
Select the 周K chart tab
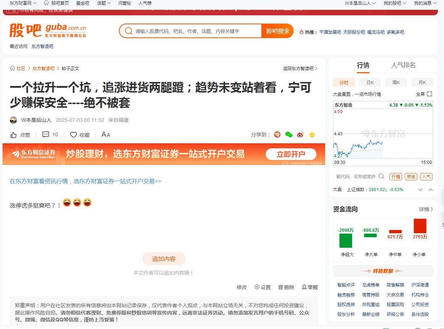pos(396,82)
